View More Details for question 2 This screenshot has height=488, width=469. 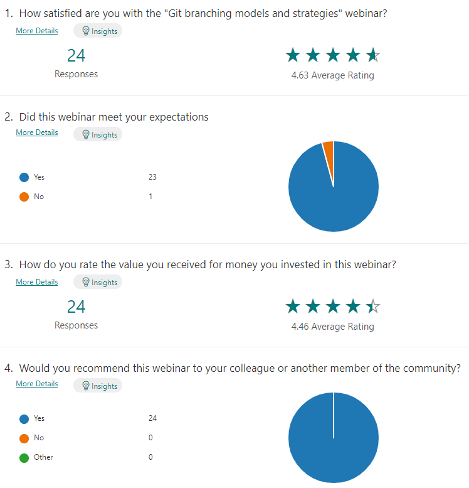click(x=36, y=133)
